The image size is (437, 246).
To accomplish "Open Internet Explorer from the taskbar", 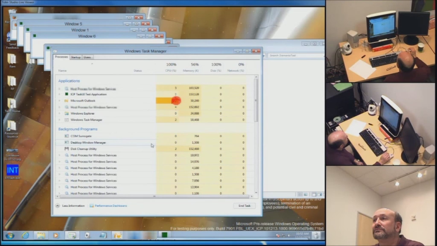I will (x=24, y=235).
